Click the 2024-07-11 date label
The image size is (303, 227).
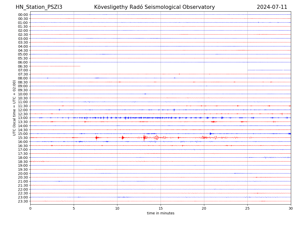[x=272, y=7]
